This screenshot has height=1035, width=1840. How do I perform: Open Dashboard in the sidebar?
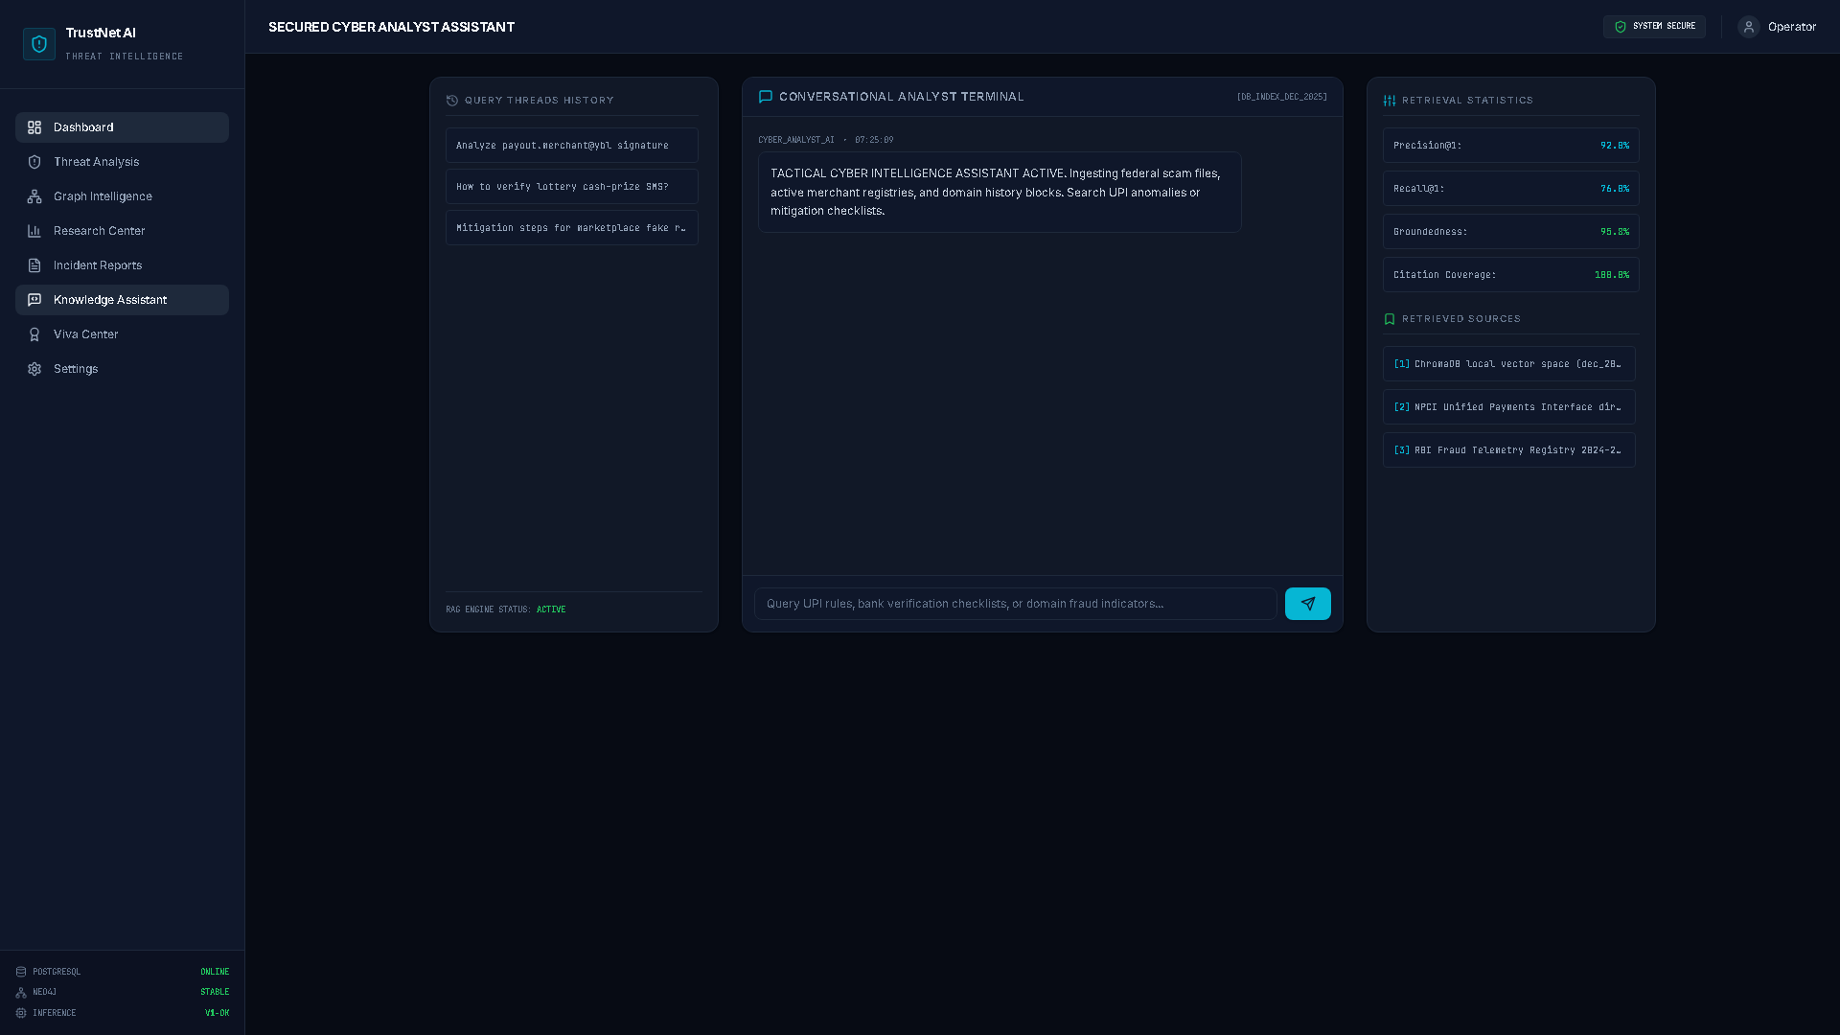122,127
